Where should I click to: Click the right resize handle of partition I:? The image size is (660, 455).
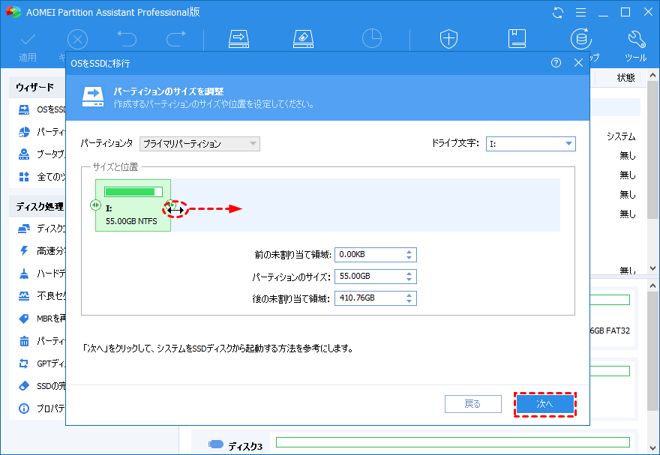coord(170,205)
